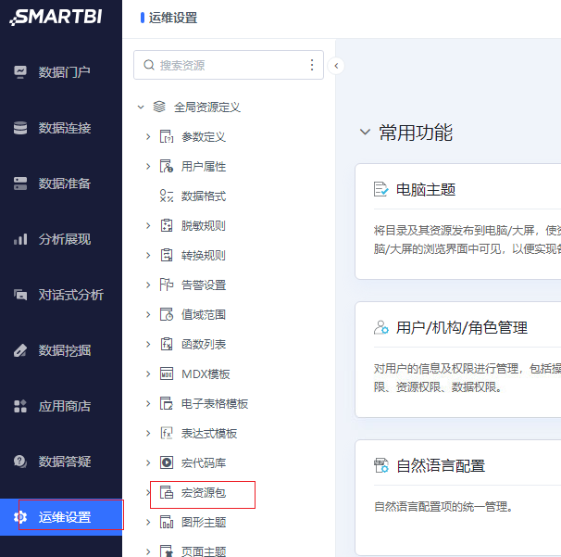Expand the 表达式模板 node
The image size is (561, 557).
point(148,434)
